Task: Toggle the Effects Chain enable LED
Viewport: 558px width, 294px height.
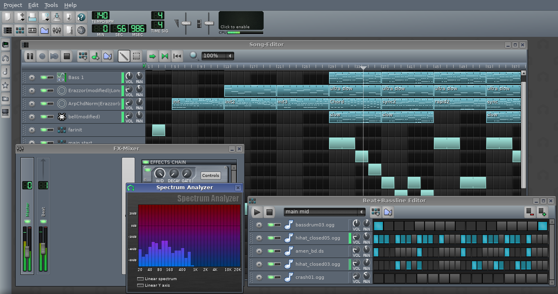Action: 146,162
